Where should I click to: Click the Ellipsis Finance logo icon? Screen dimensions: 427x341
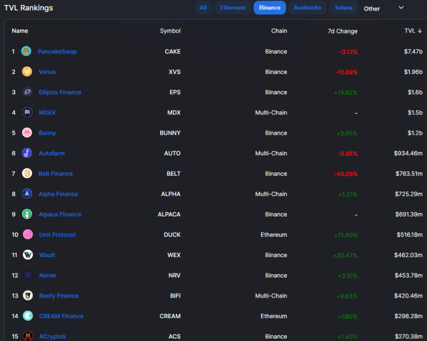point(27,92)
